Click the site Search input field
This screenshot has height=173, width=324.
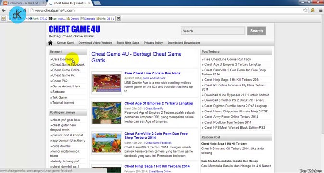(x=213, y=31)
